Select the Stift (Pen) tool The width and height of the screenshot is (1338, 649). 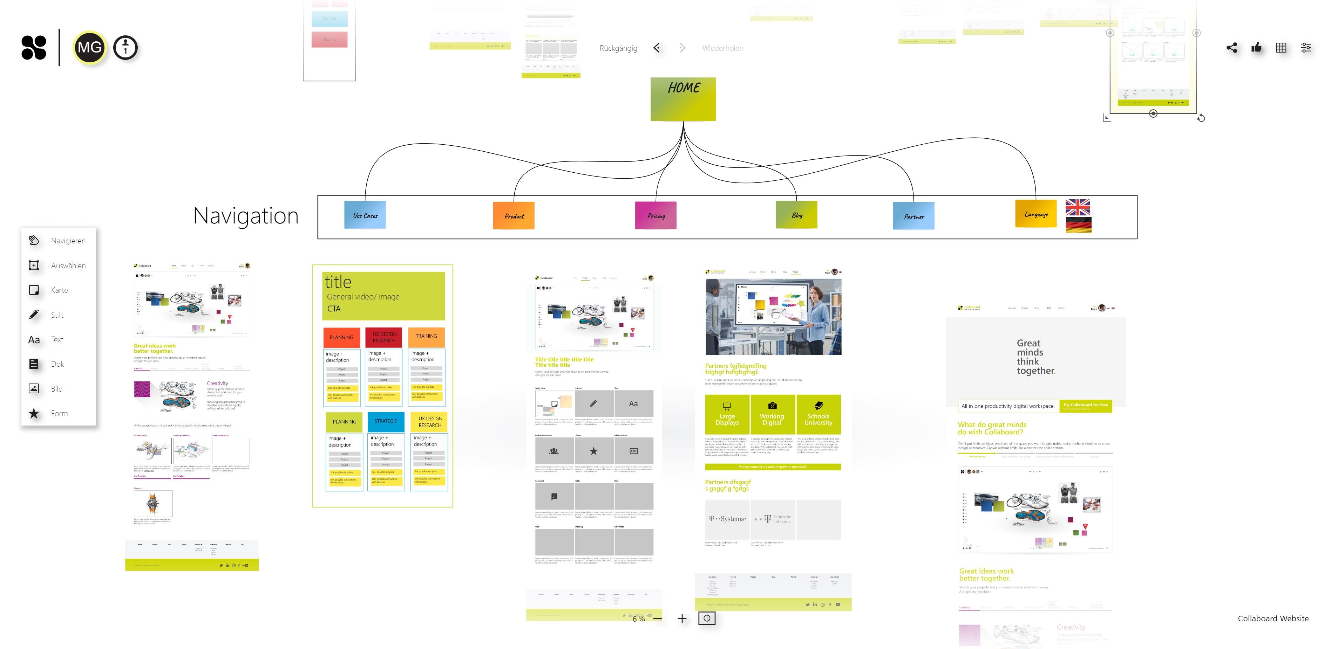(33, 315)
